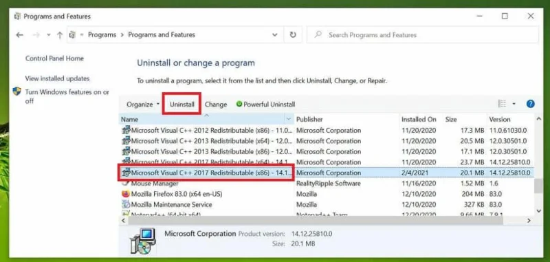Image resolution: width=550 pixels, height=262 pixels.
Task: Click the Visual C++ 2013 (x86) installer icon
Action: click(x=126, y=151)
